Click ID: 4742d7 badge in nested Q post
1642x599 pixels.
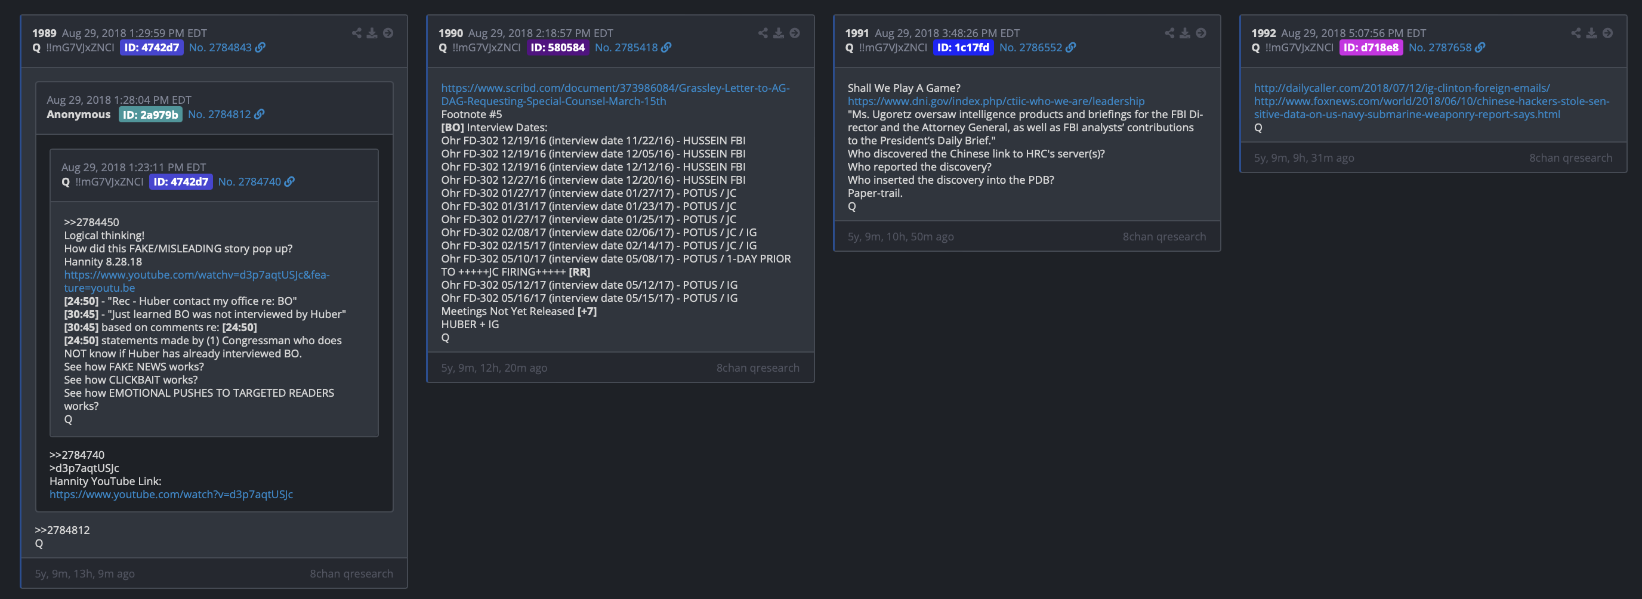point(181,181)
